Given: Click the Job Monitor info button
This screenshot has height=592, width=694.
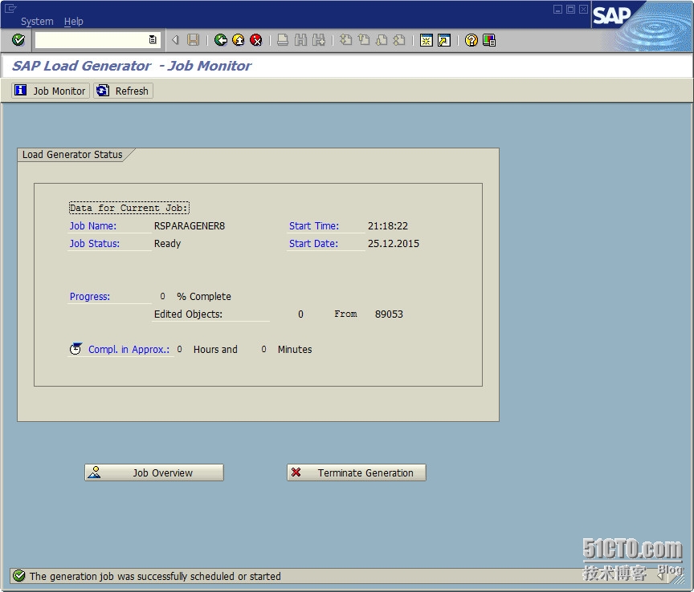Looking at the screenshot, I should [51, 91].
